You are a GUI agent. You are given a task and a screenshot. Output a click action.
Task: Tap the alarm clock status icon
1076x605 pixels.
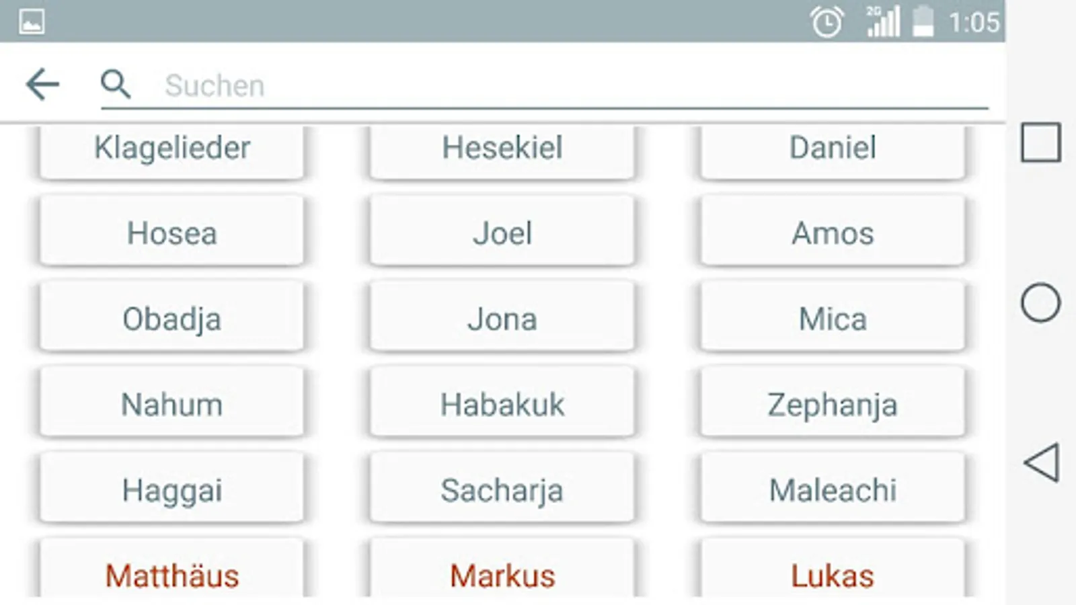tap(827, 22)
